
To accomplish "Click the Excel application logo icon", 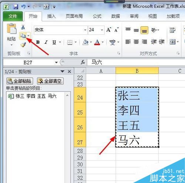I will (x=6, y=7).
